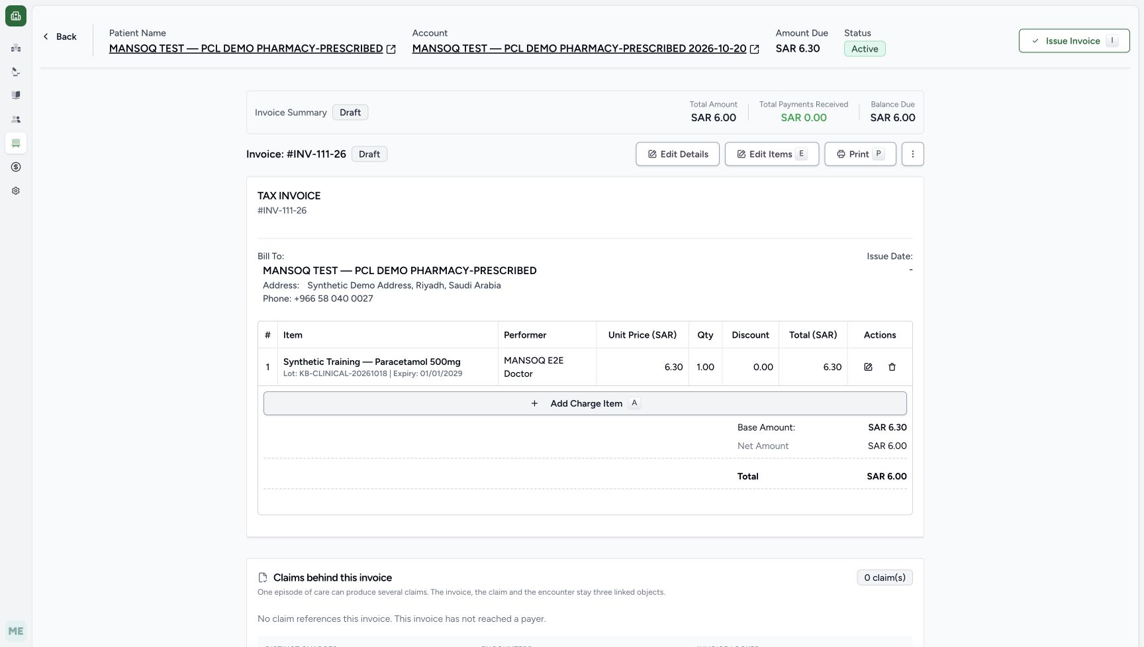Click the discount value 0.00
The image size is (1144, 647).
763,367
